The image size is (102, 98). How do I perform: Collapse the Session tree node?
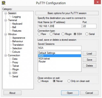pos(6,13)
